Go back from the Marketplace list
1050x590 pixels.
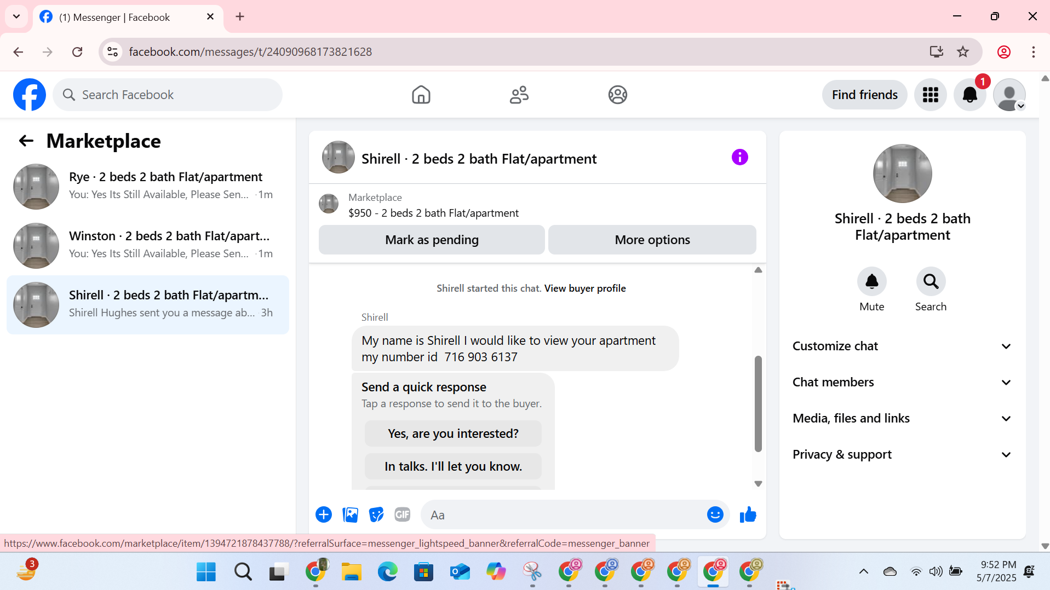point(26,141)
